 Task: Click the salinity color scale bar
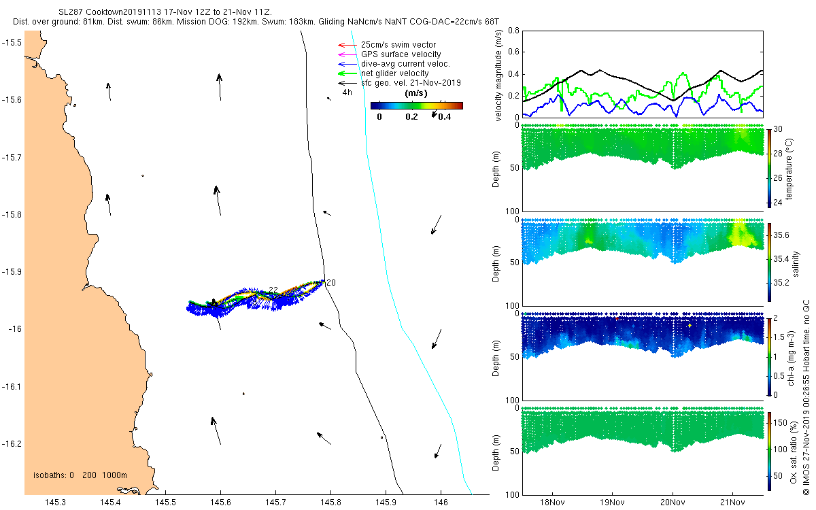click(x=769, y=262)
